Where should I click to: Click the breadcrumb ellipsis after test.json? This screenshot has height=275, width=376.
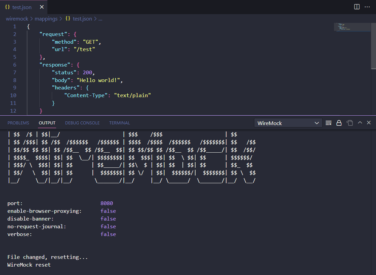point(100,19)
